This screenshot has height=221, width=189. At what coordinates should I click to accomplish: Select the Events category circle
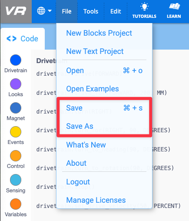coord(16,132)
